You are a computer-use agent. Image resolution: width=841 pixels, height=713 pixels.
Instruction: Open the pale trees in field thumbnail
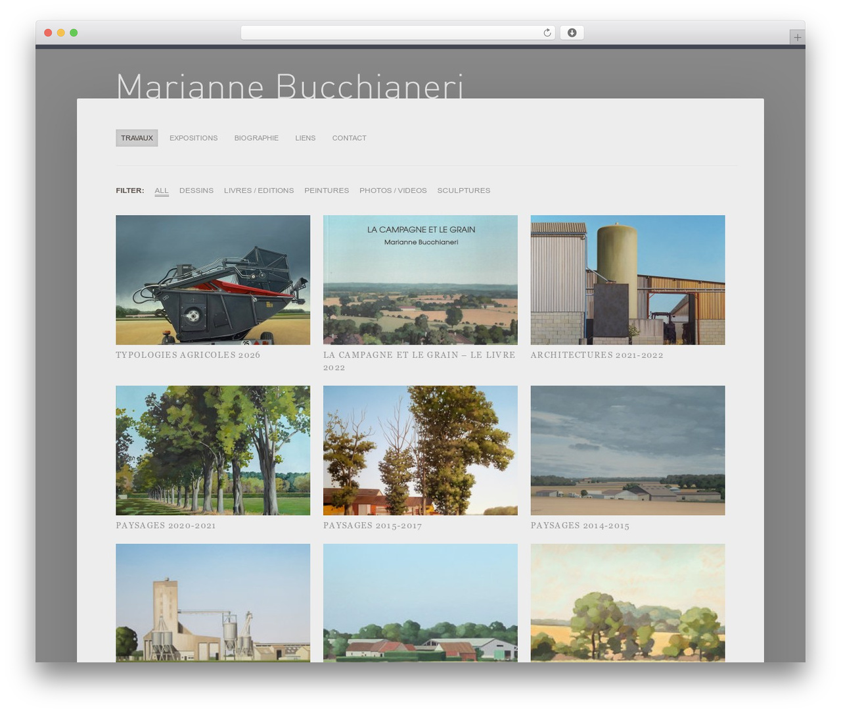[627, 602]
